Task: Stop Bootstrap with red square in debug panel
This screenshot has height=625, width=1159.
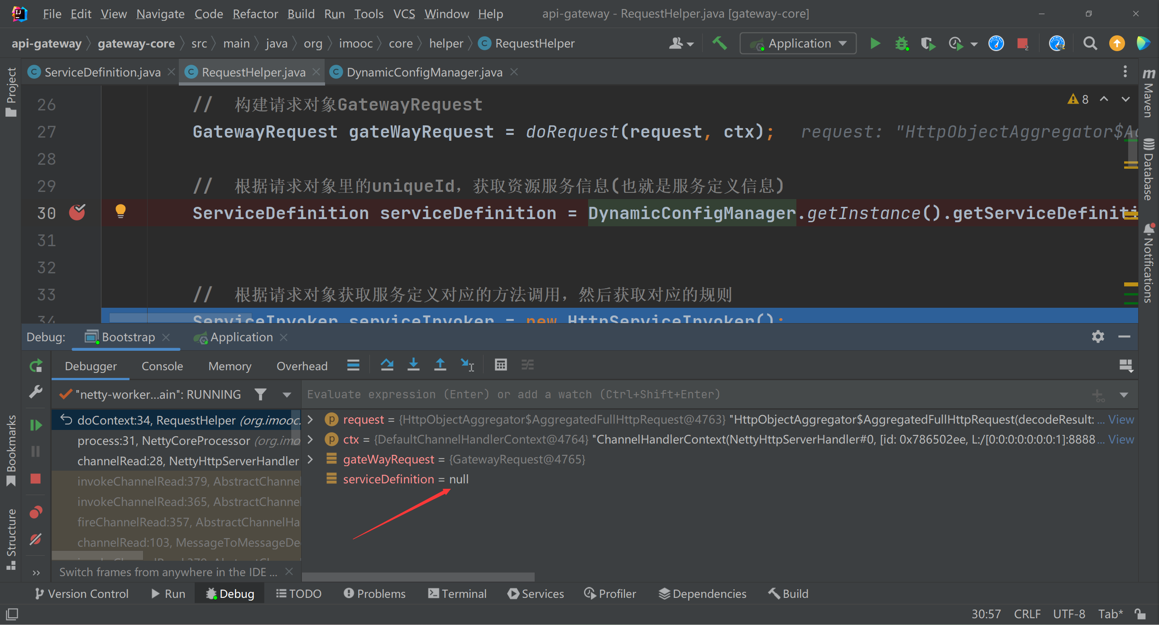Action: (x=36, y=478)
